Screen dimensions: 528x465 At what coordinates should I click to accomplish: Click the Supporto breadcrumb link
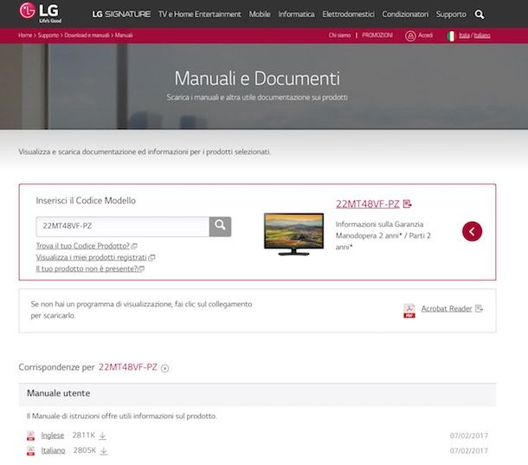point(48,36)
